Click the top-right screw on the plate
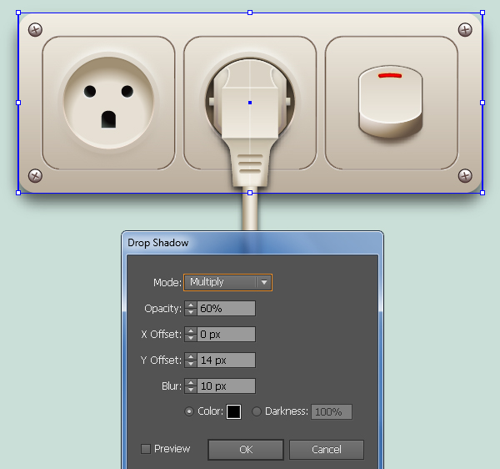500x469 pixels. tap(465, 30)
